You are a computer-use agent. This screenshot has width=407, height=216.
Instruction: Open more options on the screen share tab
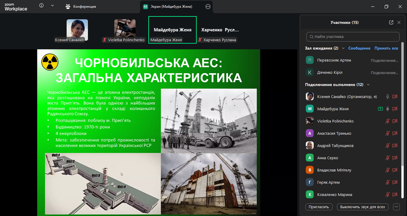[208, 7]
